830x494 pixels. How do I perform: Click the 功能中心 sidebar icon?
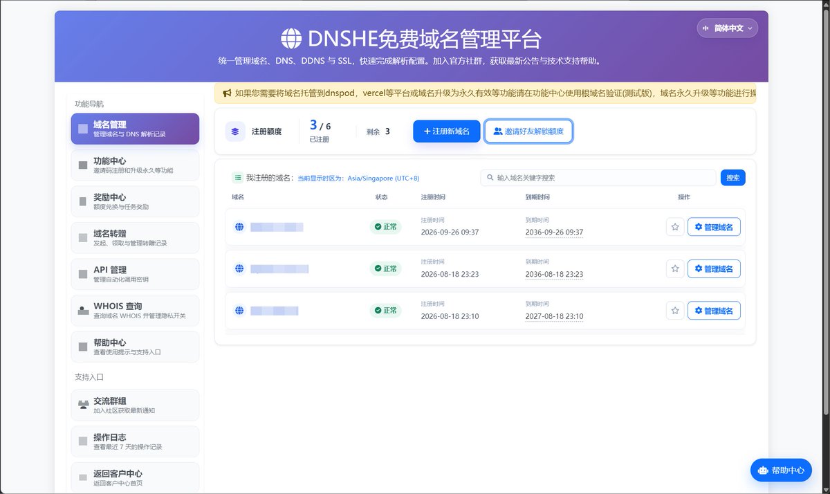pyautogui.click(x=83, y=165)
